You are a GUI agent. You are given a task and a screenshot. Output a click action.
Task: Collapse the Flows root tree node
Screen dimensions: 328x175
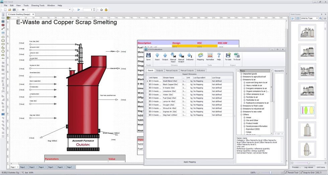coord(238,71)
